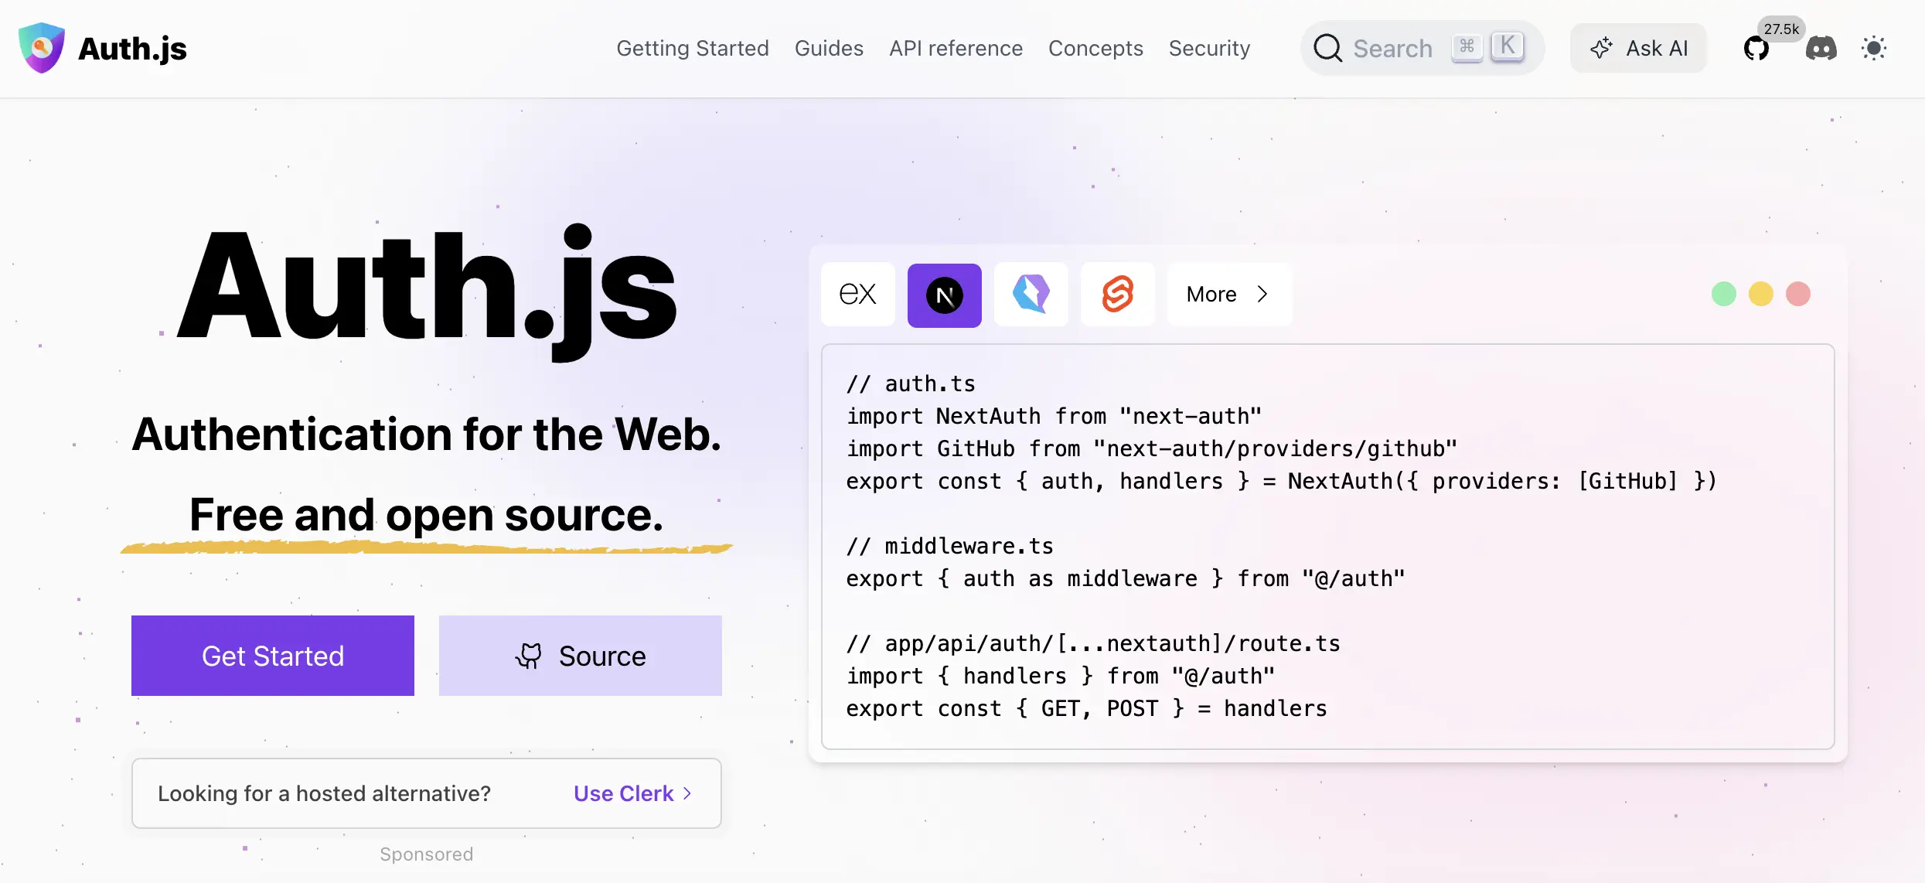The height and width of the screenshot is (883, 1925).
Task: Open the Discord community icon
Action: click(1822, 49)
